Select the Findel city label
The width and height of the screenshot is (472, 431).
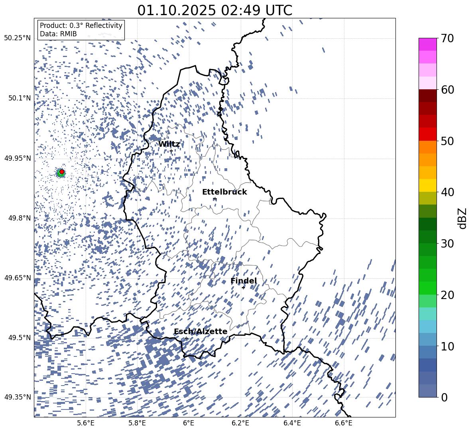point(244,281)
